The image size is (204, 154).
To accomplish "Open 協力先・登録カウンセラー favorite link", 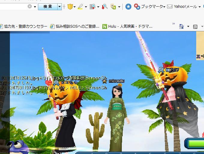I will tap(24, 26).
